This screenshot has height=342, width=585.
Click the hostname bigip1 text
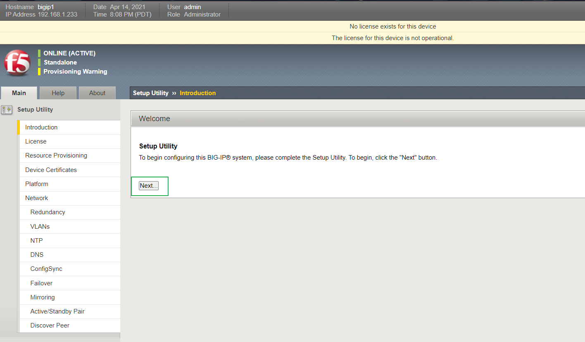click(x=46, y=7)
